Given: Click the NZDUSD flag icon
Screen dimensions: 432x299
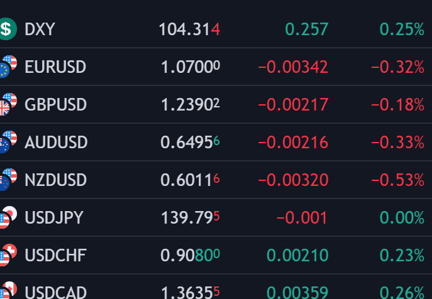Looking at the screenshot, I should pos(8,180).
